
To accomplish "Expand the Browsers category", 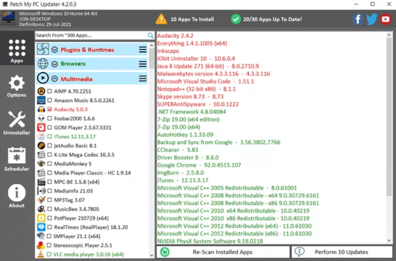I will coord(54,64).
